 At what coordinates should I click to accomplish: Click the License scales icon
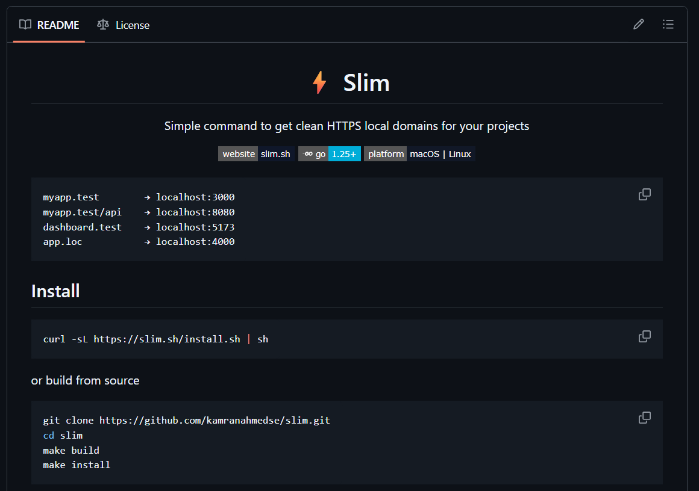tap(103, 25)
